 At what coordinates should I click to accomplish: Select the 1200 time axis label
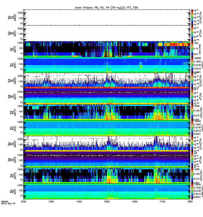pos(24,202)
